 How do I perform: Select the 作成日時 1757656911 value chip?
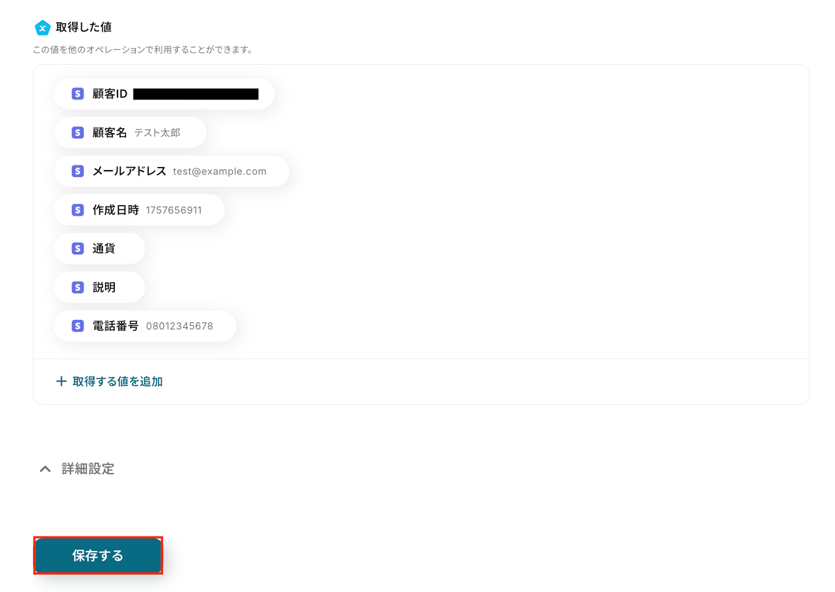(139, 210)
